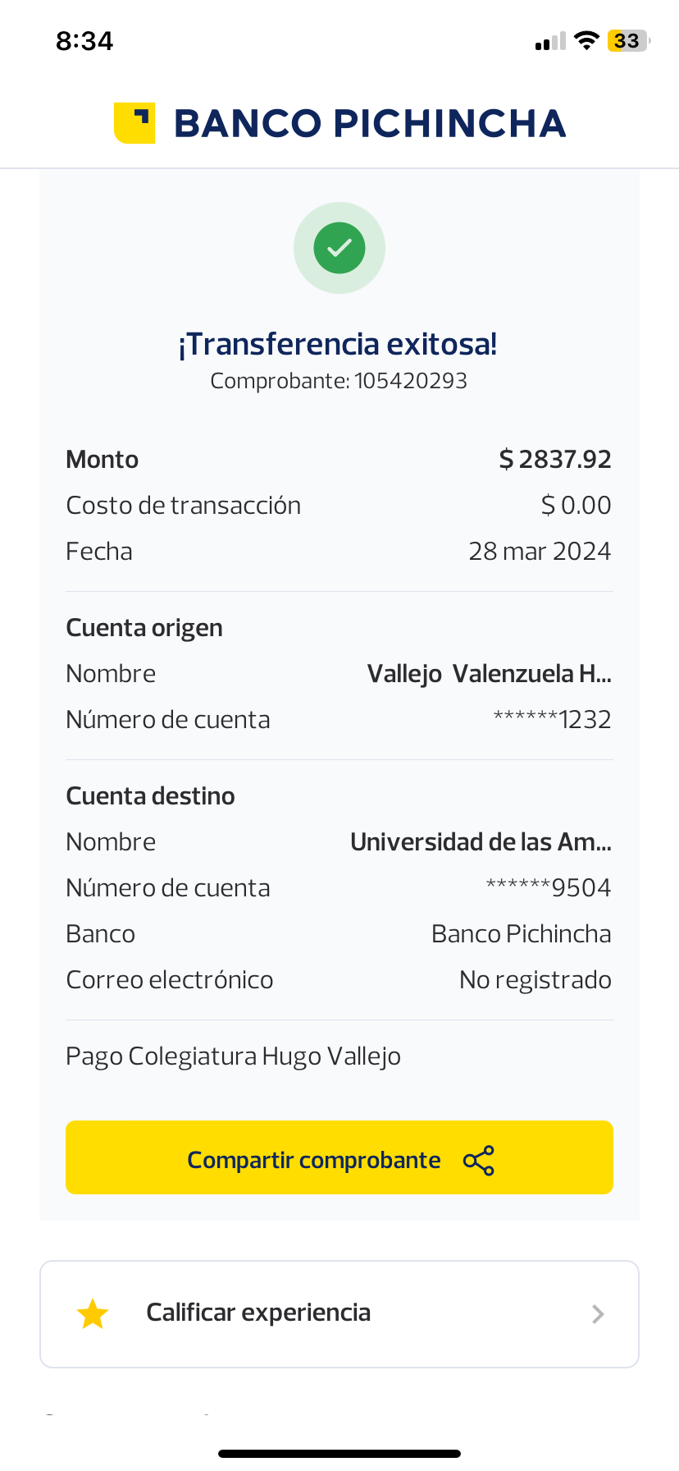The height and width of the screenshot is (1471, 679).
Task: Tap the Pago Colegiatura Hugo Vallejo description
Action: click(x=233, y=1056)
